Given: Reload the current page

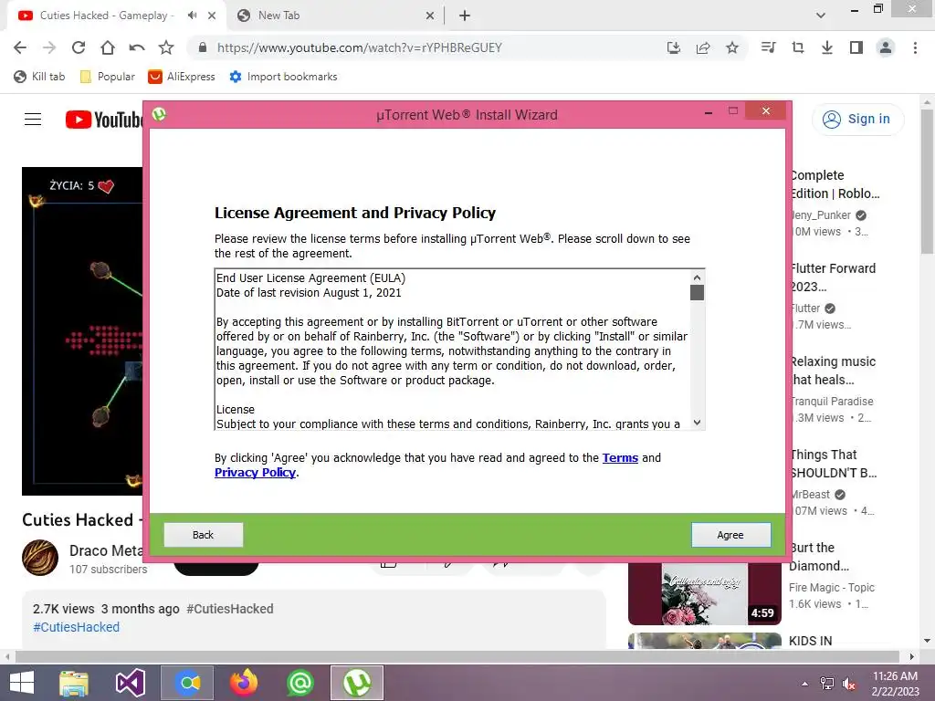Looking at the screenshot, I should point(79,47).
